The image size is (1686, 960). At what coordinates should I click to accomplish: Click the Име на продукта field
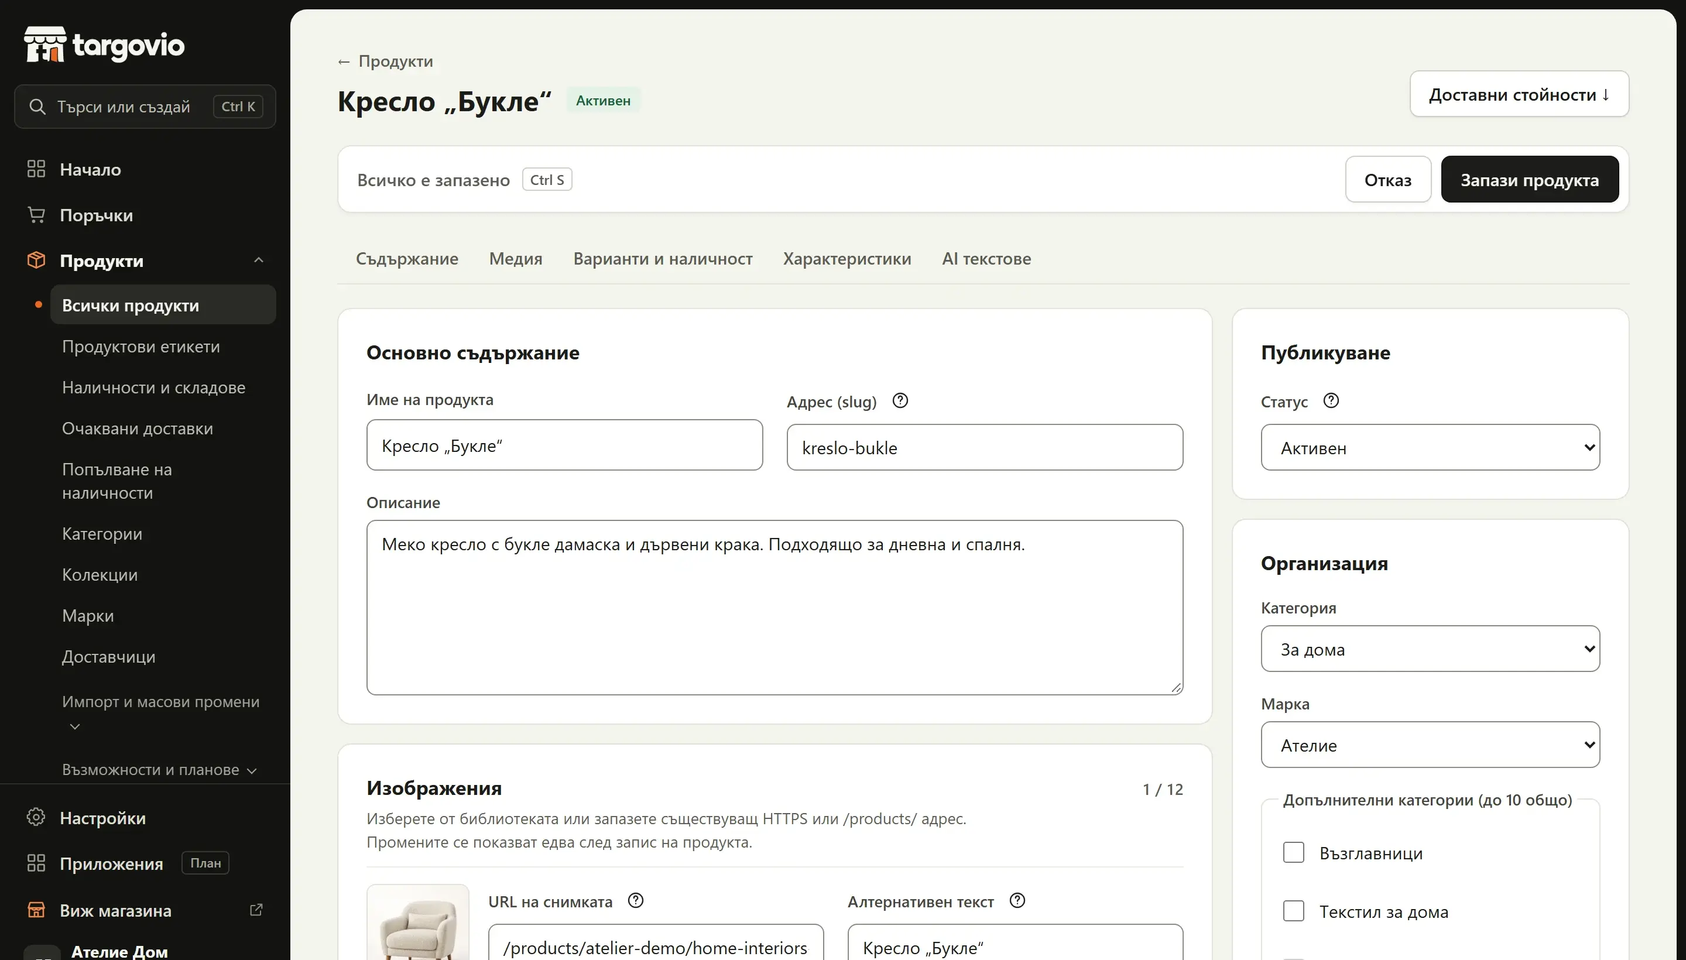point(564,445)
